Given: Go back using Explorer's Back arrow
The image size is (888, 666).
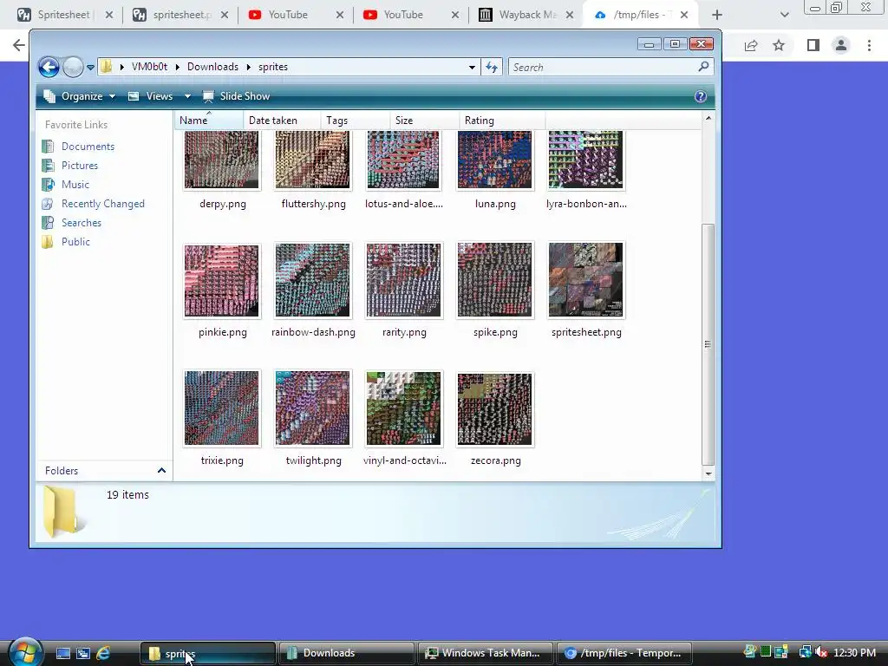Looking at the screenshot, I should click(x=49, y=68).
